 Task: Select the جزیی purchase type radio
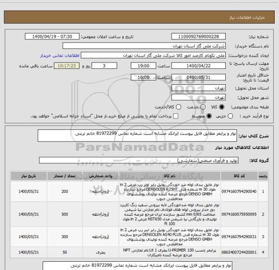click(231, 116)
